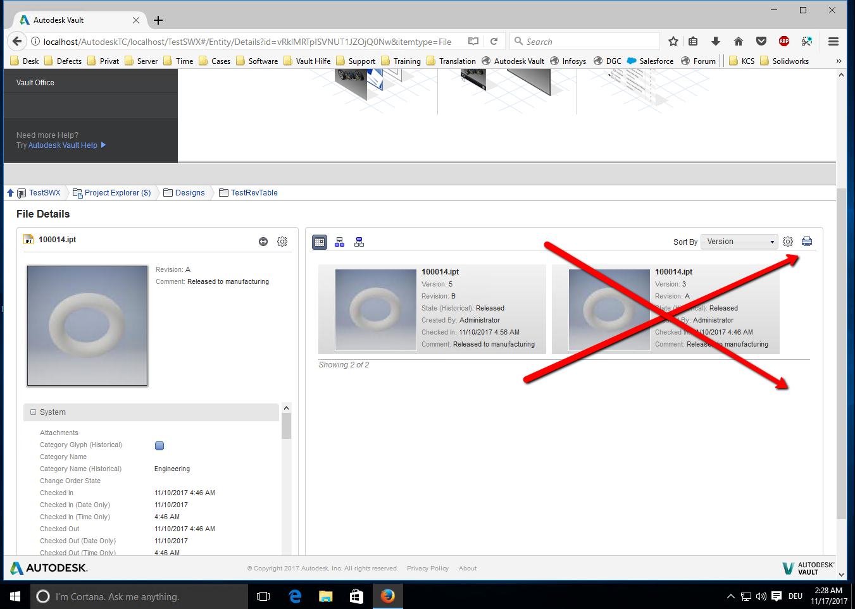Click the gear icon beside 100014.ipt header
Image resolution: width=855 pixels, height=609 pixels.
tap(282, 242)
